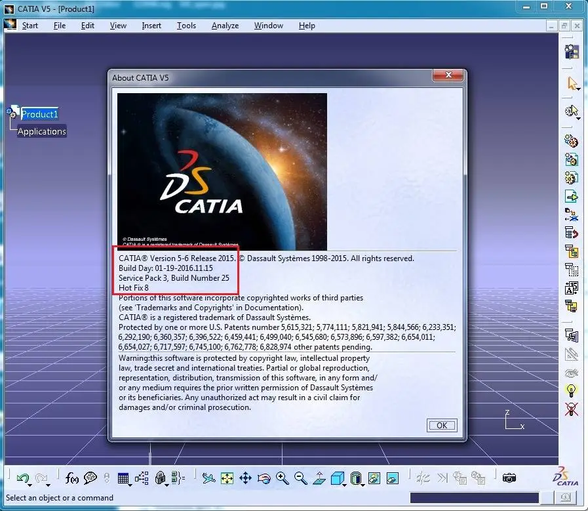Open the Tools menu
Image resolution: width=588 pixels, height=511 pixels.
(x=186, y=26)
